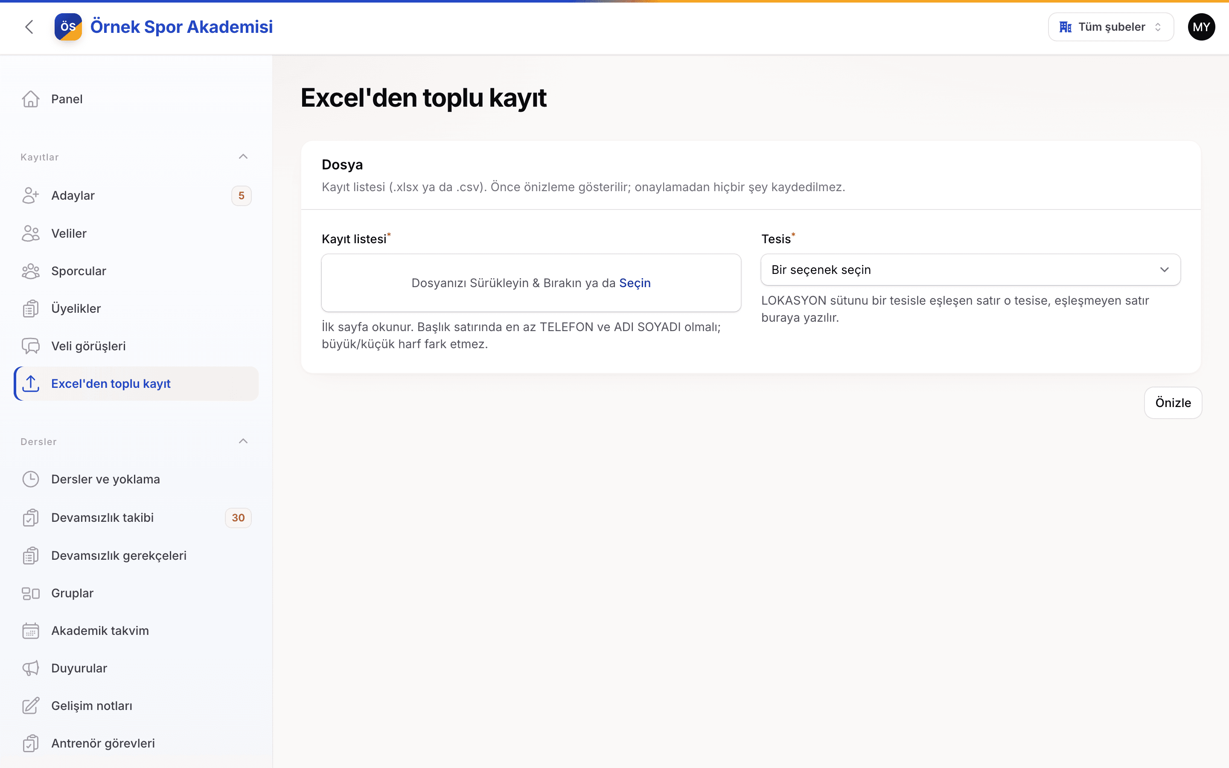Click the Veliler people icon
This screenshot has width=1229, height=768.
pos(30,233)
